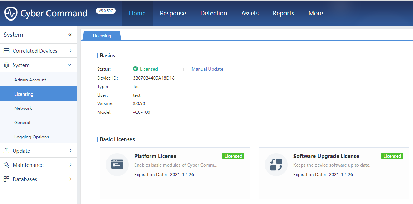Image resolution: width=413 pixels, height=204 pixels.
Task: Click the Cyber Command shield logo
Action: (11, 14)
